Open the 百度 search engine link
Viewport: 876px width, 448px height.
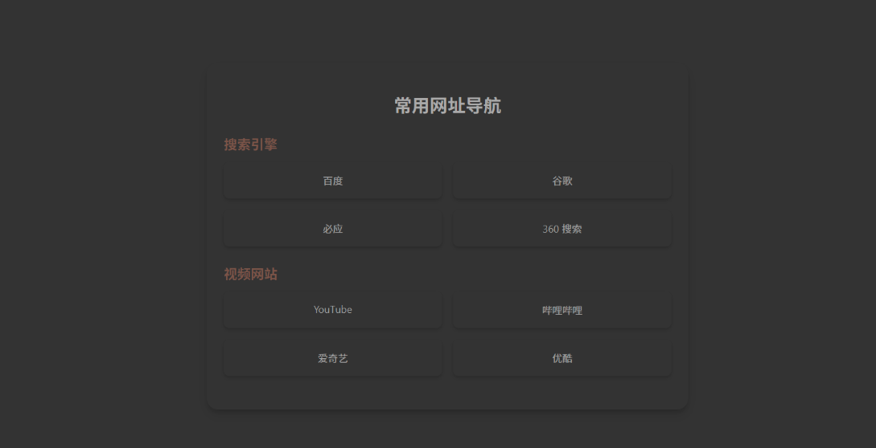click(x=332, y=181)
